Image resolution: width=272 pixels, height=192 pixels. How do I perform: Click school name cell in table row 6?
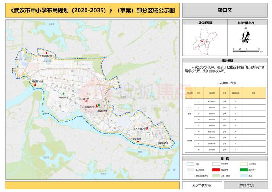[212, 132]
